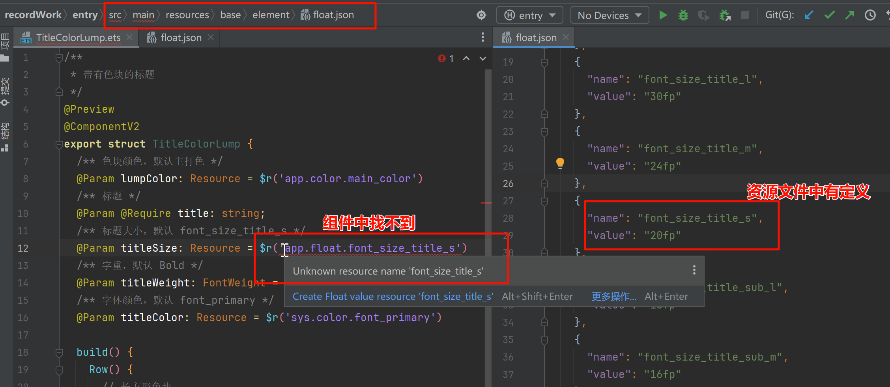Click the locate target crosshair icon
Image resolution: width=890 pixels, height=387 pixels.
click(481, 15)
